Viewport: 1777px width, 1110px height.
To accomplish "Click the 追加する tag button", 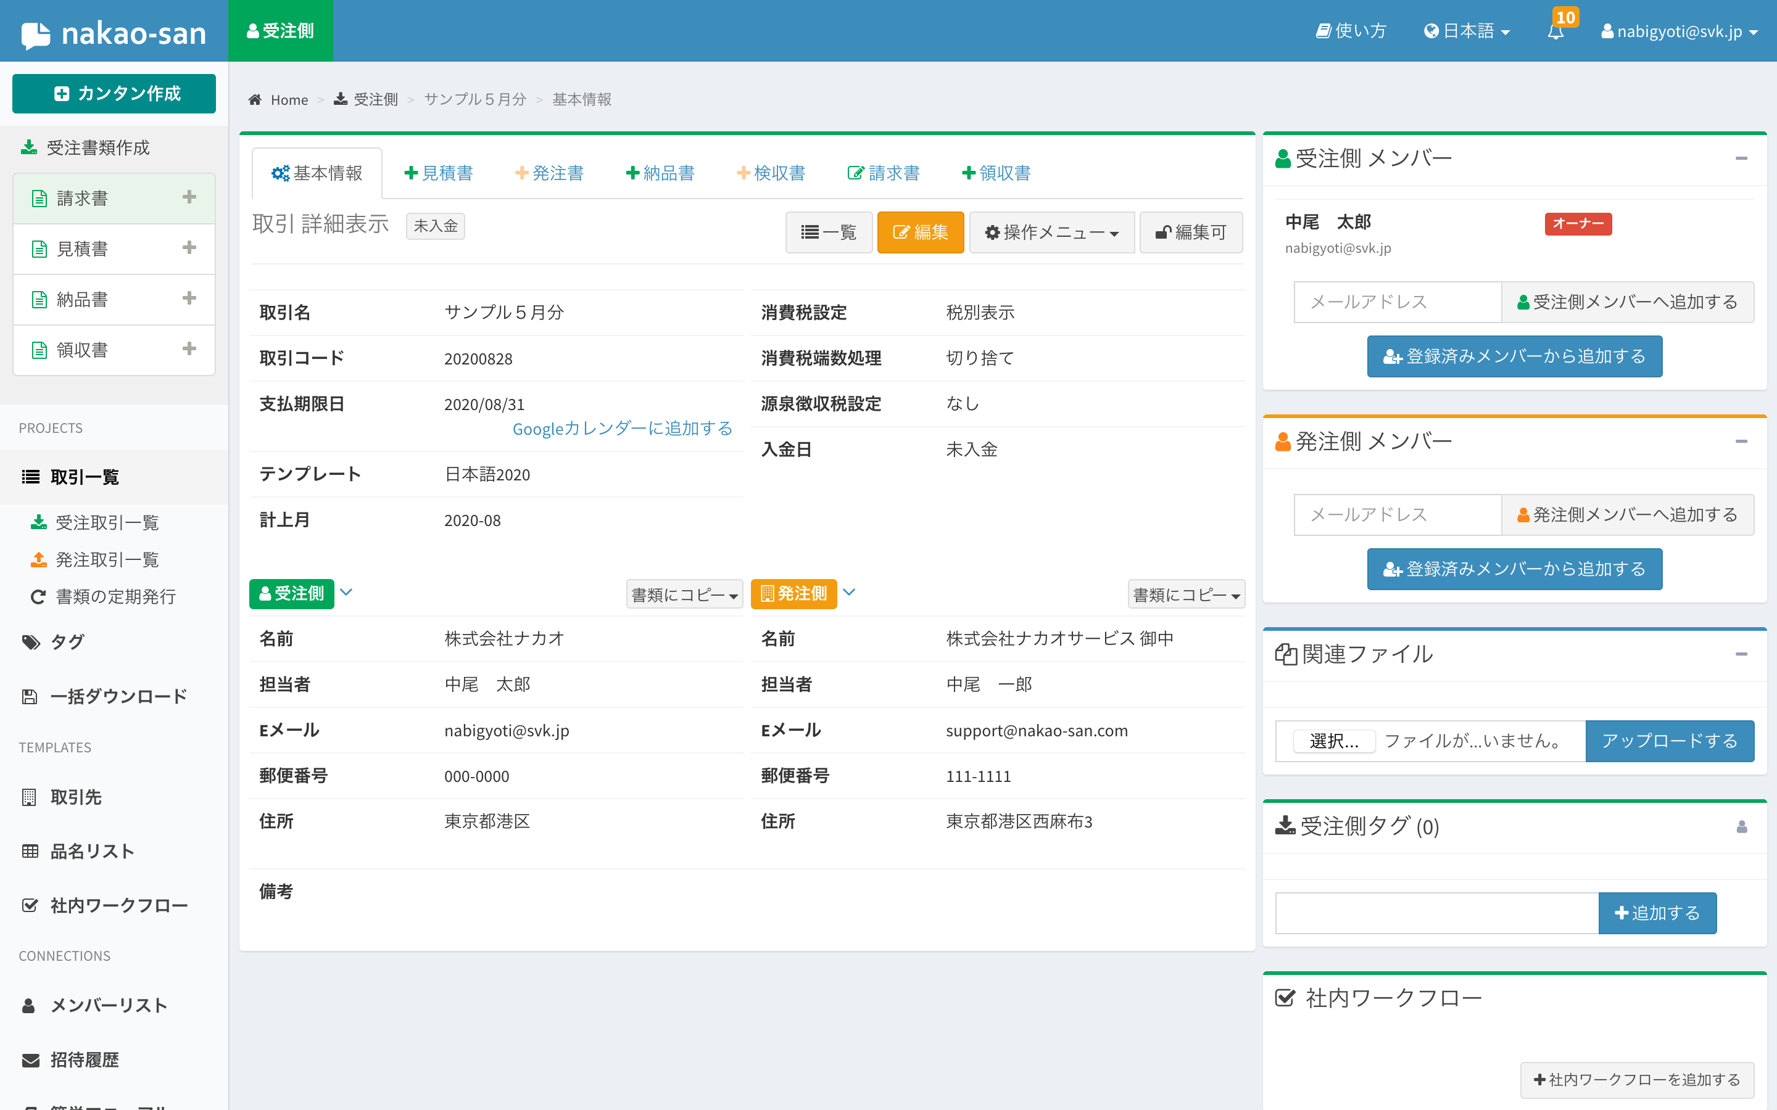I will (x=1657, y=913).
